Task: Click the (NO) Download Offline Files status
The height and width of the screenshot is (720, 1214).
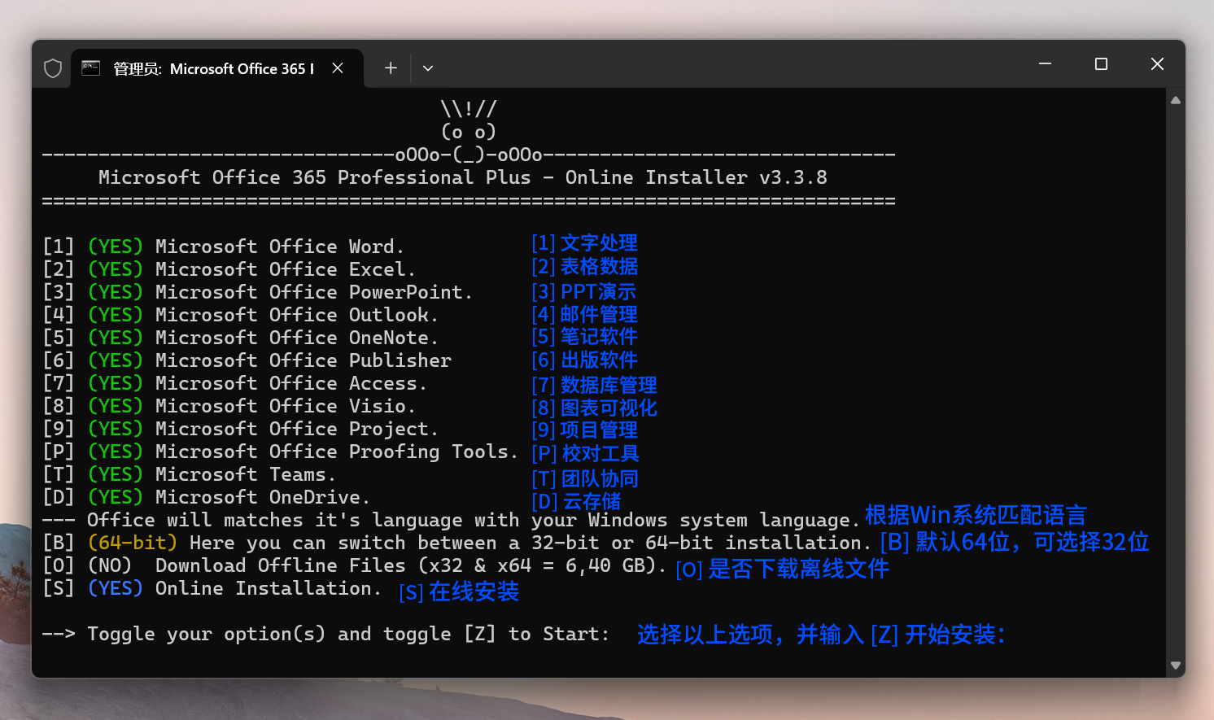Action: [109, 565]
